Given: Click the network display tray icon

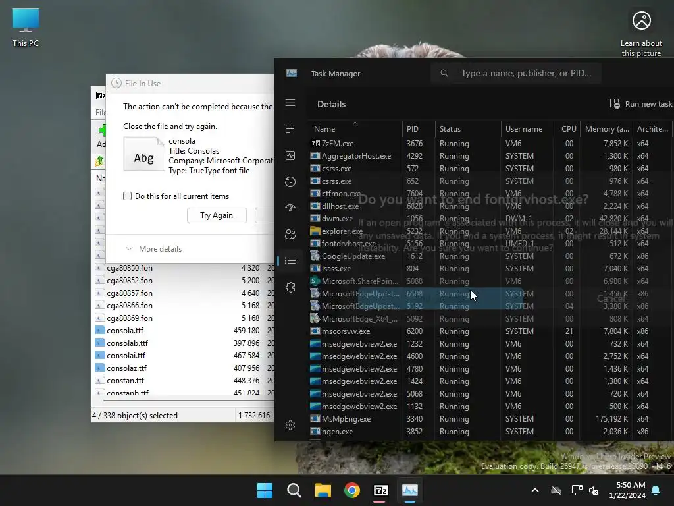Looking at the screenshot, I should point(577,490).
